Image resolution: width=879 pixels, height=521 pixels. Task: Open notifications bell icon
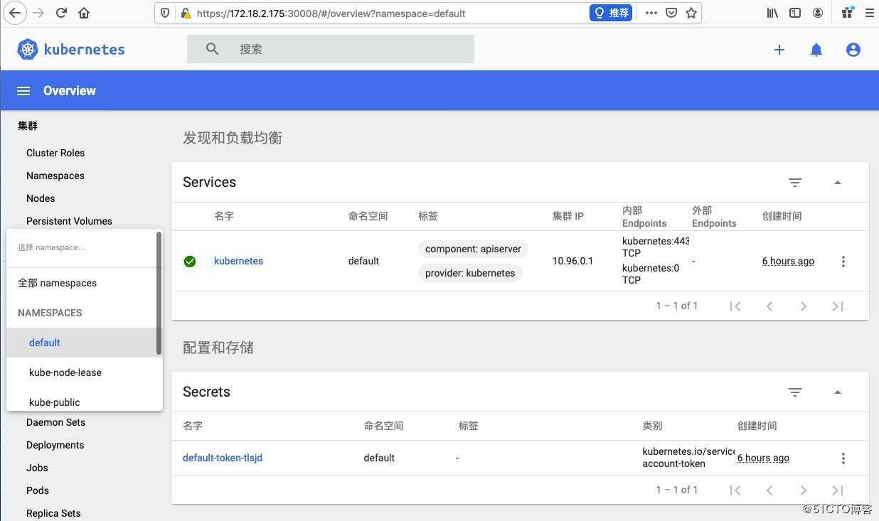tap(816, 49)
